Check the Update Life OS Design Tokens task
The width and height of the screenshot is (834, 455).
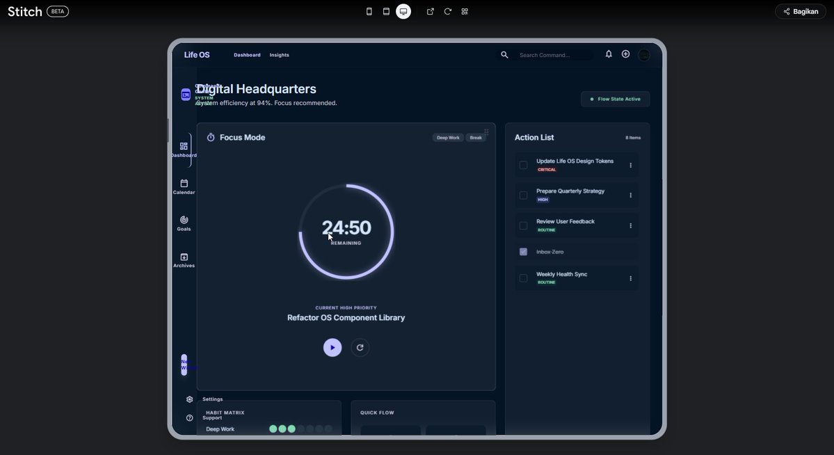coord(523,165)
